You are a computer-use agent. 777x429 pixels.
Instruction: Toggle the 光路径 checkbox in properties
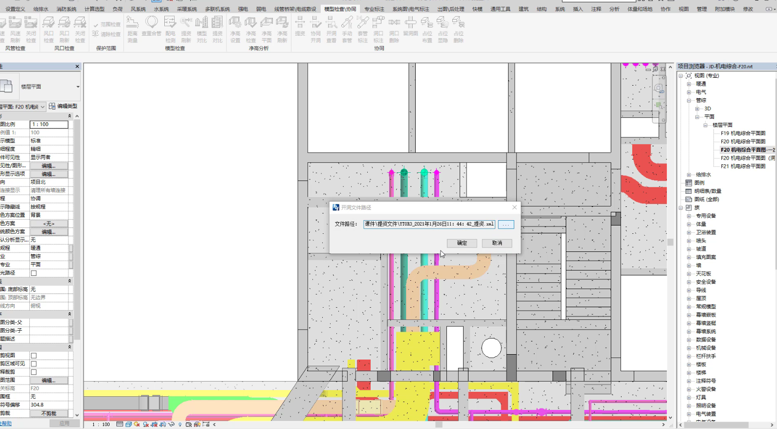tap(34, 273)
